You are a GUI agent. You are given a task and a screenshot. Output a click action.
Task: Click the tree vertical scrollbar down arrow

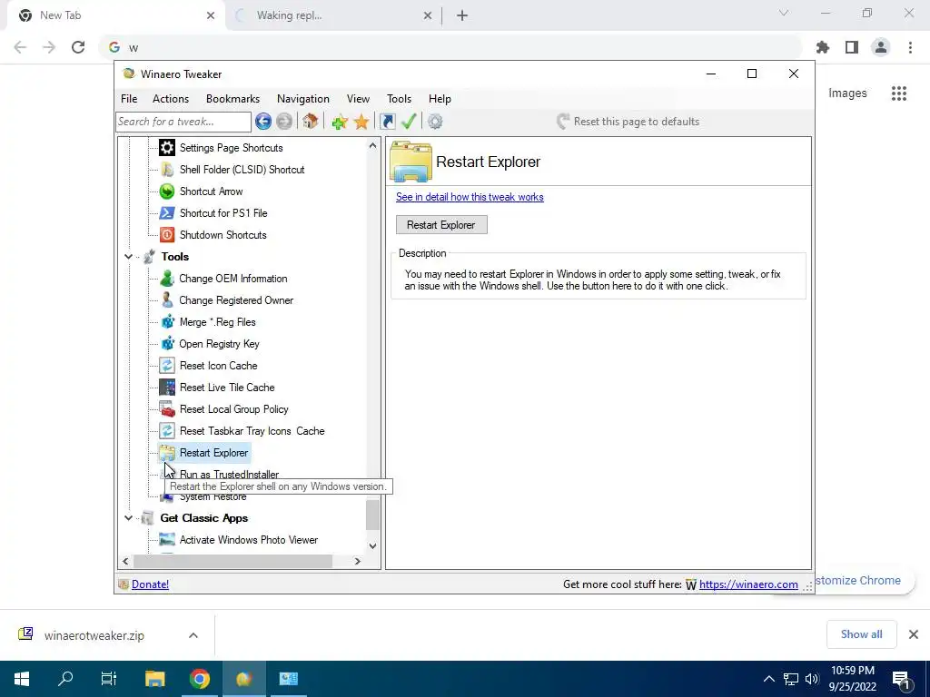point(372,545)
